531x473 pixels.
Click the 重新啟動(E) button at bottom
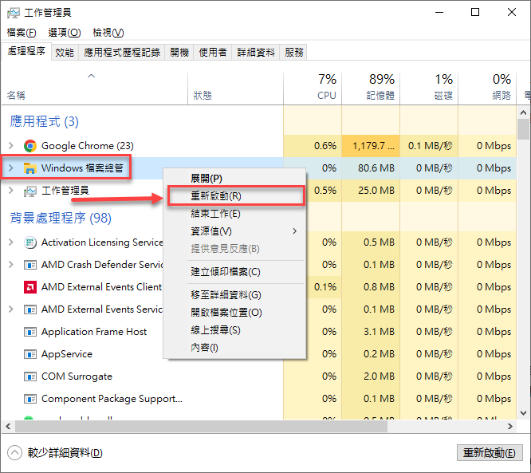pos(490,453)
